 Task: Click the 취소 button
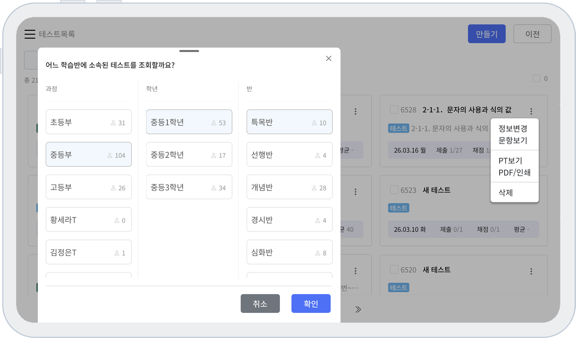(x=260, y=303)
